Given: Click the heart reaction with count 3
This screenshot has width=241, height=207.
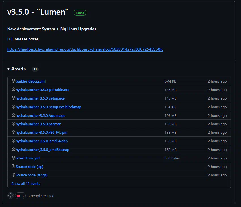Looking at the screenshot, I should pyautogui.click(x=20, y=196).
